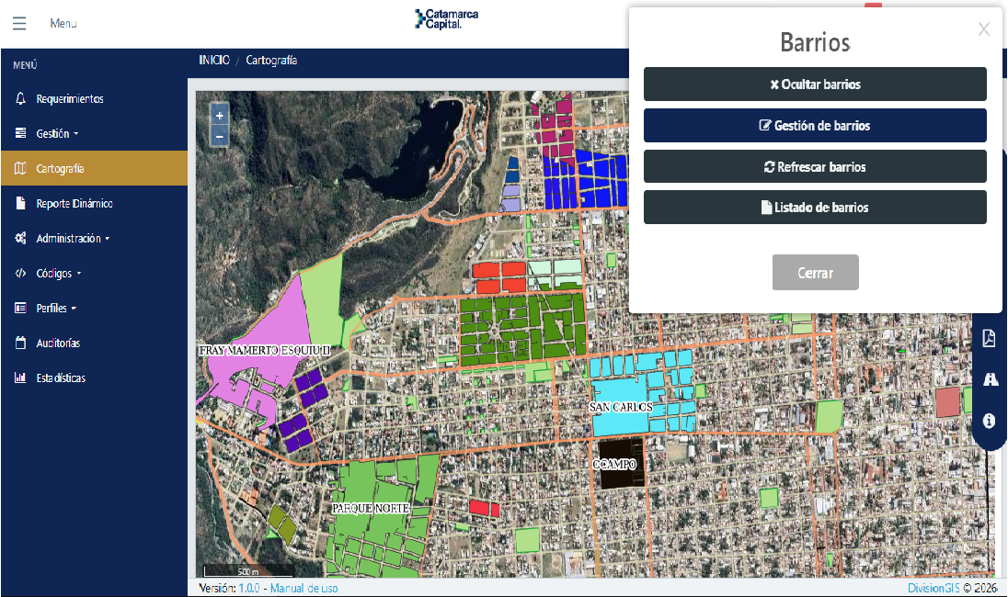
Task: Click the zoom in plus control on map
Action: point(219,116)
